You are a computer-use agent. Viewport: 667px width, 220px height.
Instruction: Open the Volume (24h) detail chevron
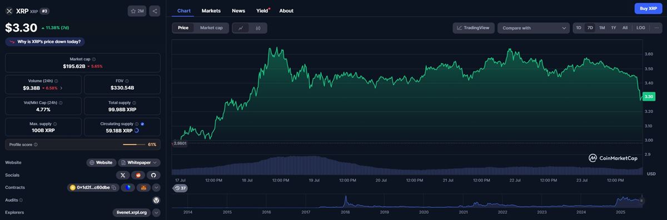click(61, 88)
